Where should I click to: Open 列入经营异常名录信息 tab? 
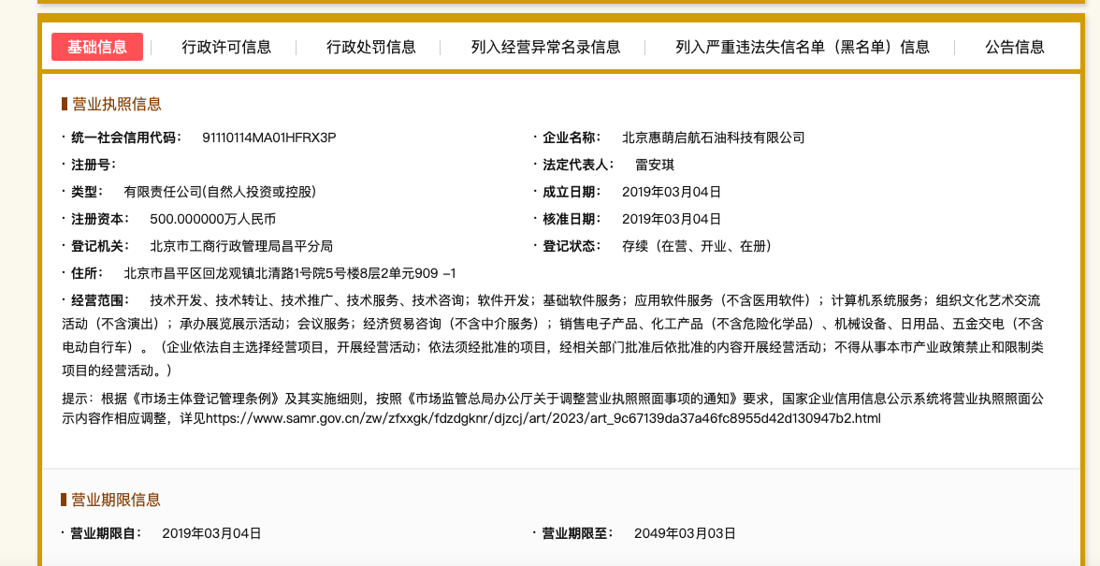[x=546, y=47]
